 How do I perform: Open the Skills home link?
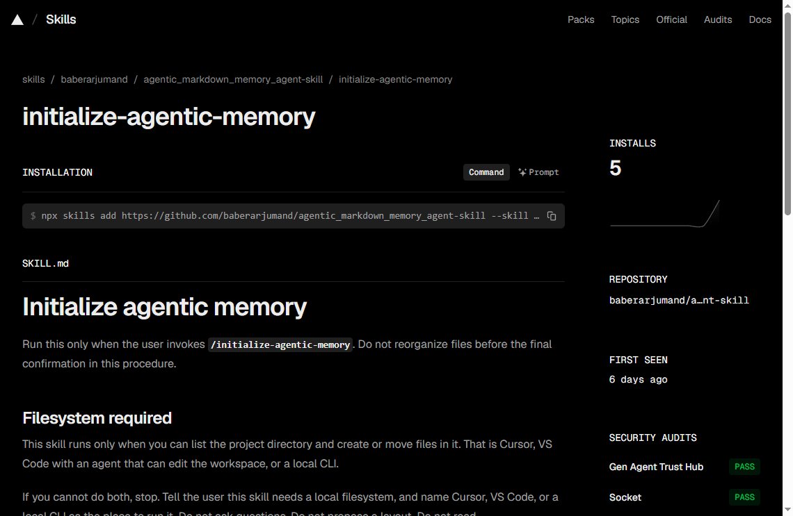click(x=61, y=19)
